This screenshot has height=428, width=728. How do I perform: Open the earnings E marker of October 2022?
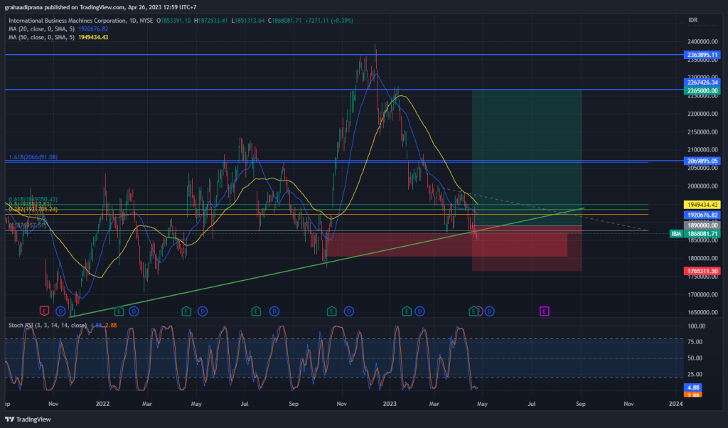click(331, 311)
